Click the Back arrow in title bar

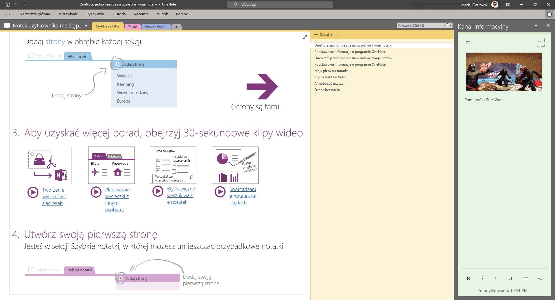click(8, 5)
